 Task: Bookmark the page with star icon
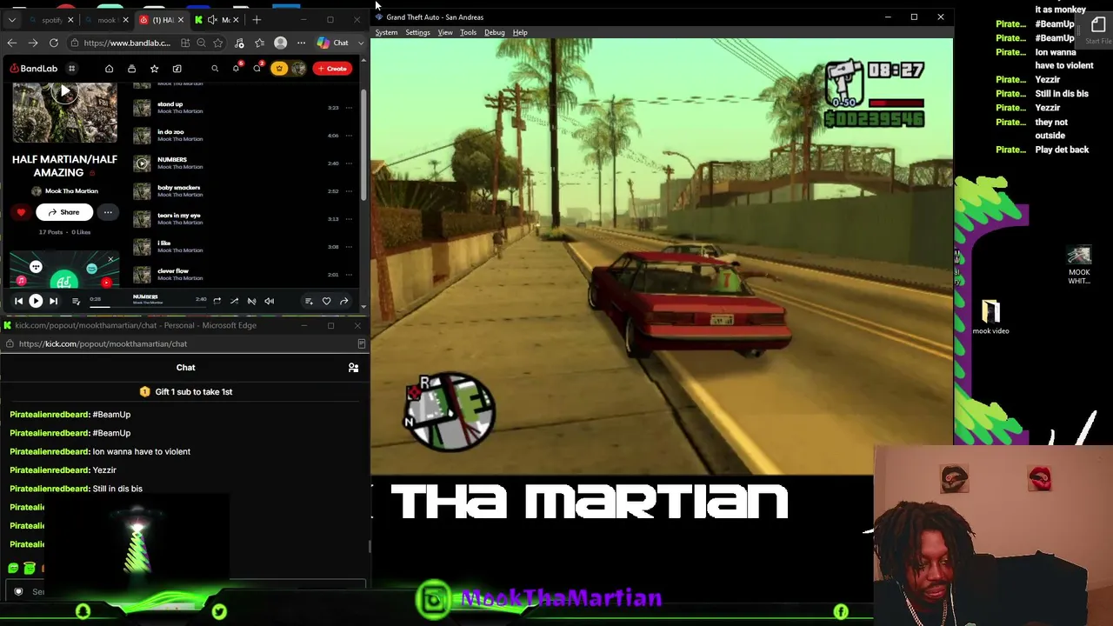click(x=217, y=43)
